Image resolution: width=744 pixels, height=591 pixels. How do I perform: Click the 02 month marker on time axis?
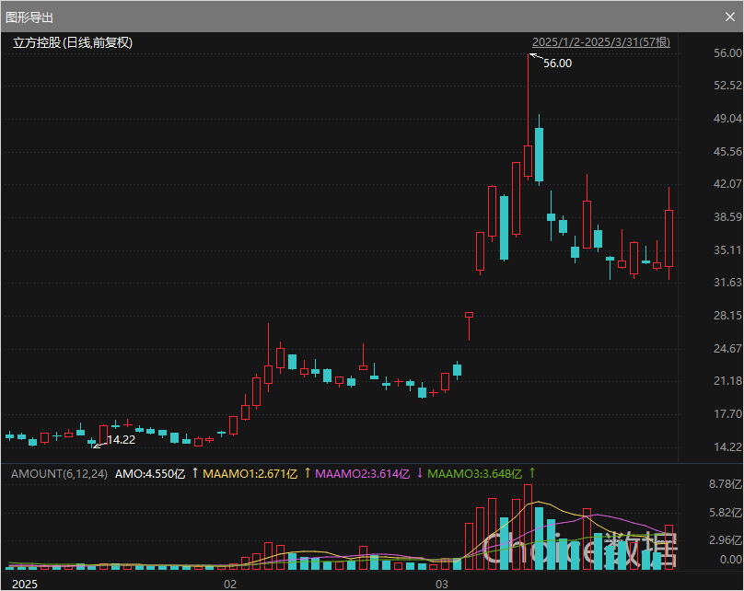(x=230, y=584)
